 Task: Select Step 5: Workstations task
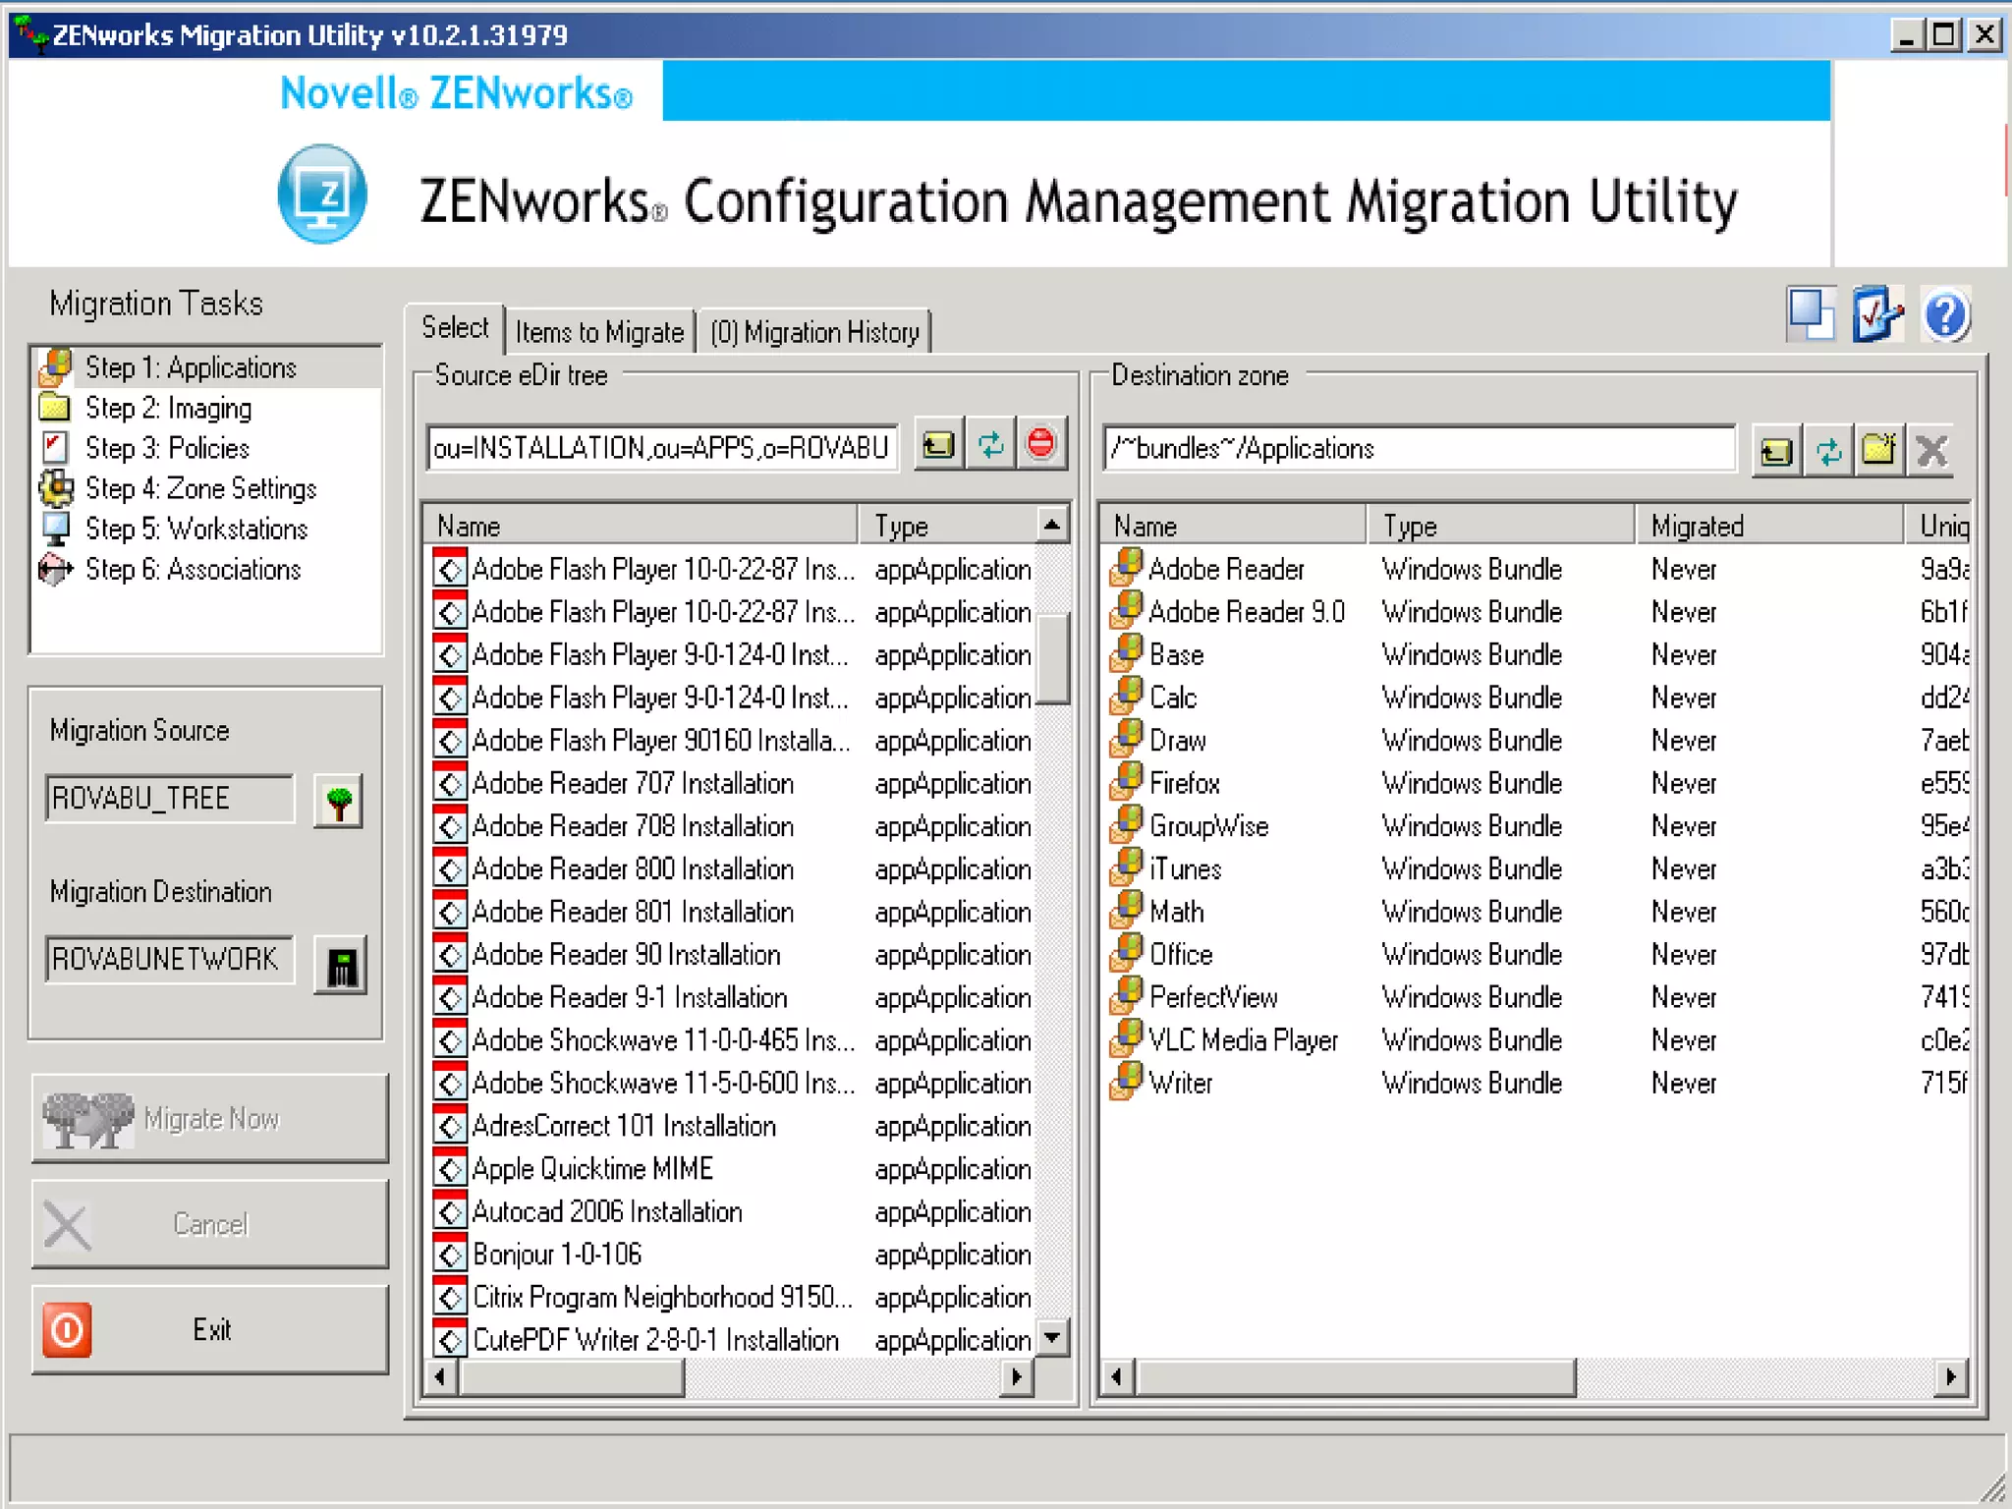[206, 529]
